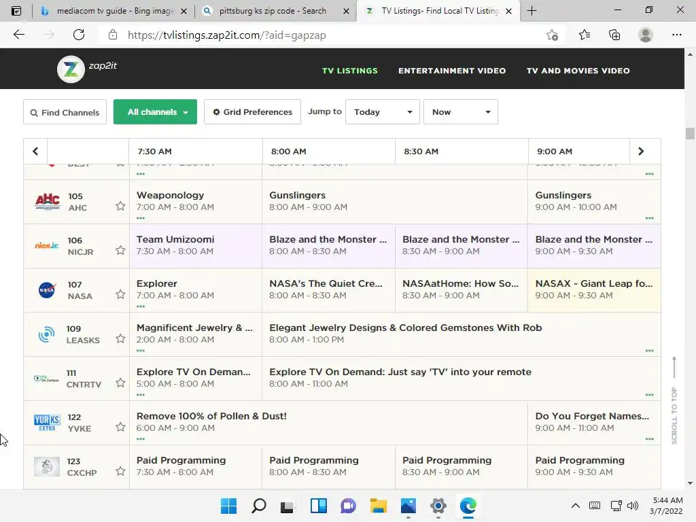Open taskbar Search
This screenshot has width=696, height=522.
259,506
